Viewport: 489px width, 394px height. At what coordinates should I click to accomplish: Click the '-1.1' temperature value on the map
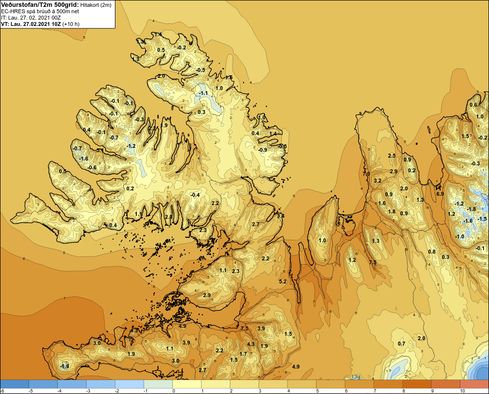pos(203,93)
